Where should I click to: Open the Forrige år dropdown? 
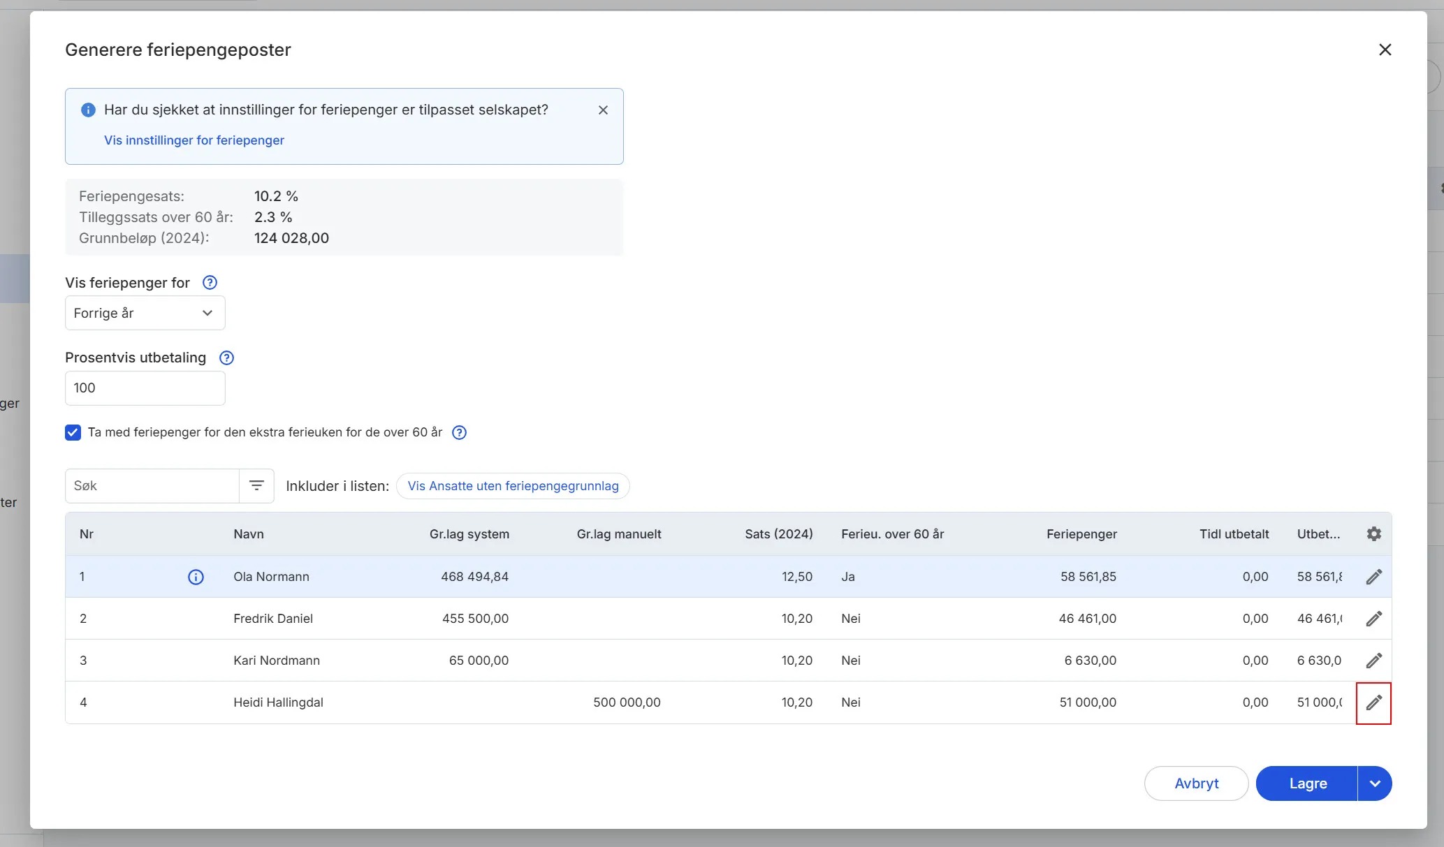click(145, 313)
